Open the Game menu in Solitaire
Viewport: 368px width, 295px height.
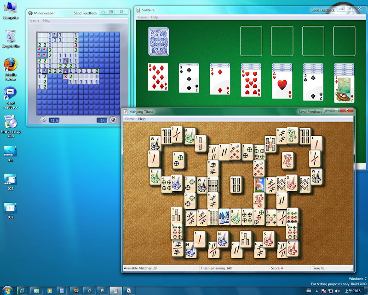pyautogui.click(x=142, y=17)
